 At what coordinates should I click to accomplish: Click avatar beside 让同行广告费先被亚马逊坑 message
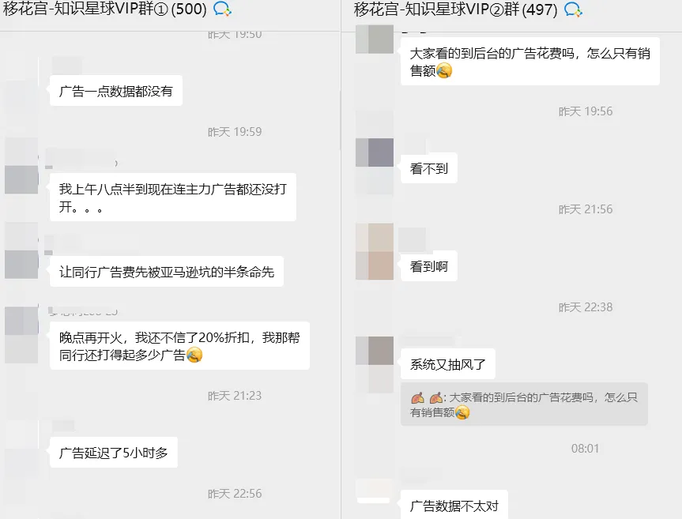click(x=21, y=264)
